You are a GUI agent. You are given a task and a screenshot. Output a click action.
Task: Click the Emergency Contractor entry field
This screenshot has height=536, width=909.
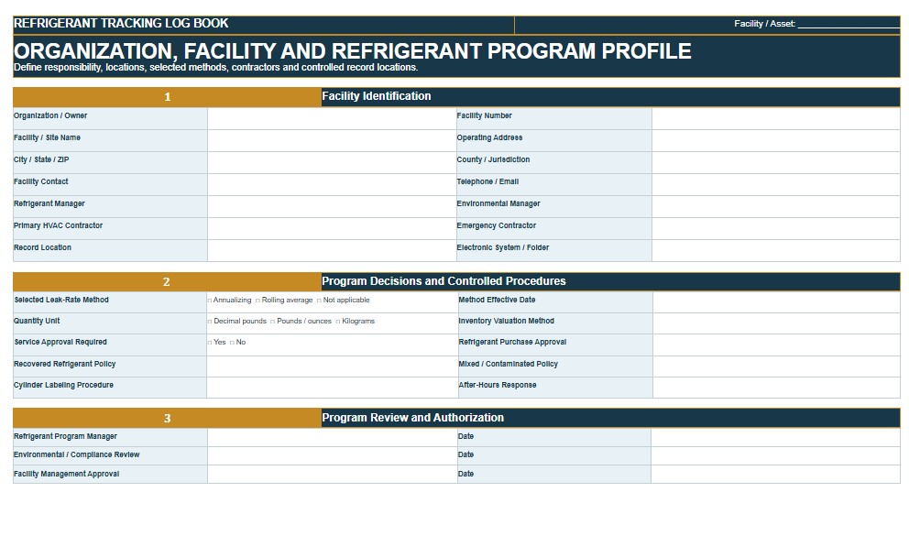point(775,229)
